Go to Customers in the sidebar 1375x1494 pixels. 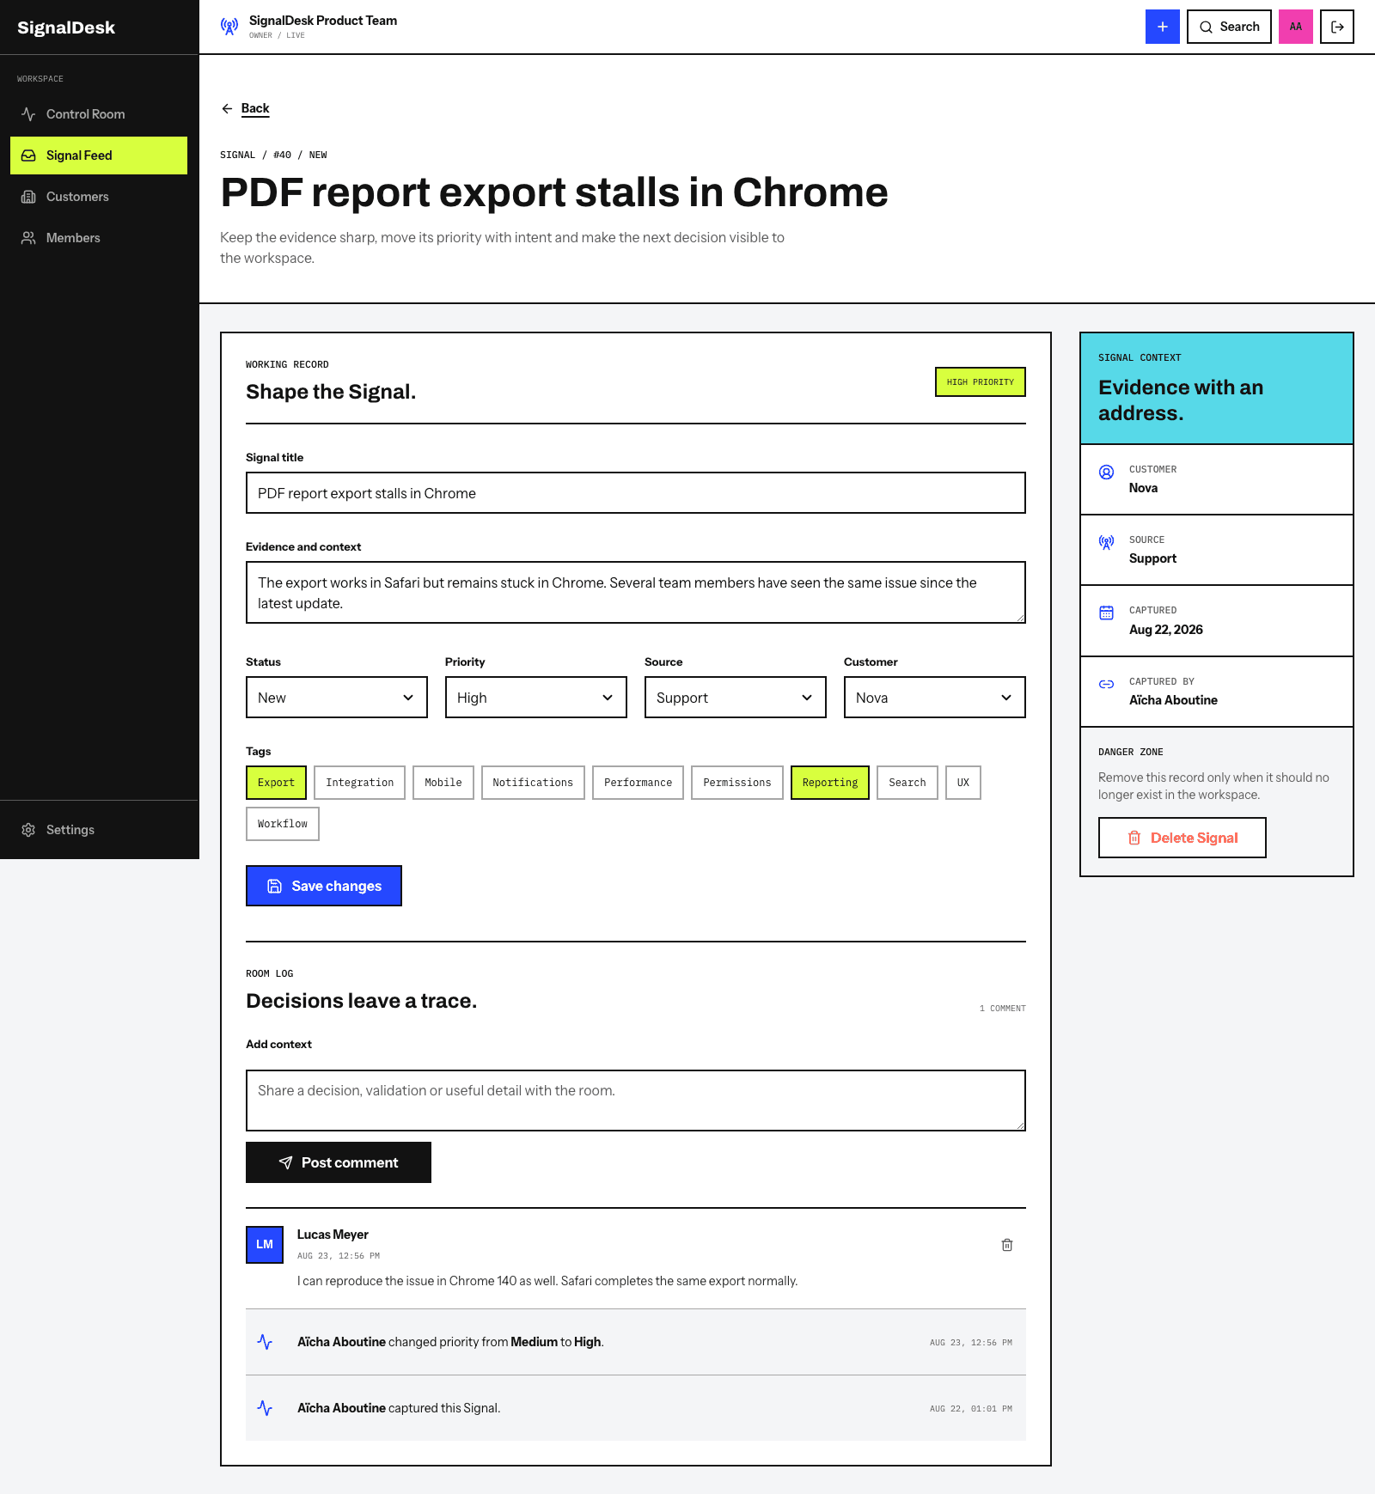pos(99,197)
